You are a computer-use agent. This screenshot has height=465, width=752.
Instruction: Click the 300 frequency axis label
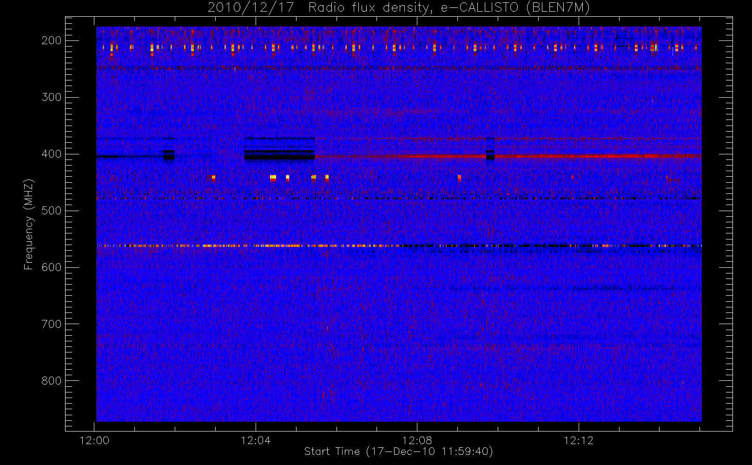52,97
